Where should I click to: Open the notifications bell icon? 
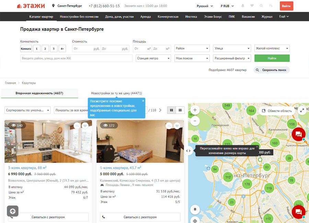(243, 6)
